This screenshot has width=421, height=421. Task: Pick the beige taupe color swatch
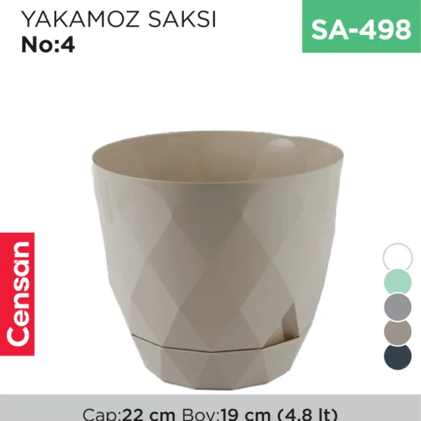[x=398, y=333]
